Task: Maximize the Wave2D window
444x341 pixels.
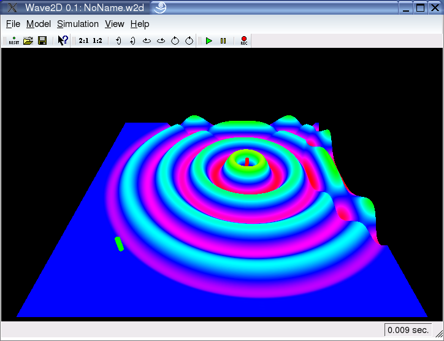Action: [x=420, y=8]
